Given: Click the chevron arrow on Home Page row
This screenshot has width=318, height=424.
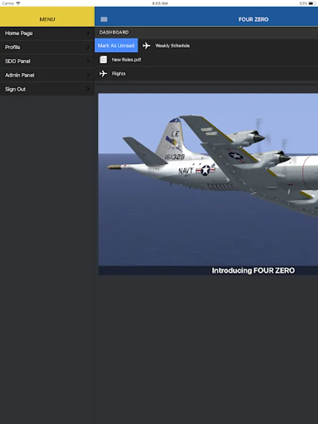Looking at the screenshot, I should point(88,33).
